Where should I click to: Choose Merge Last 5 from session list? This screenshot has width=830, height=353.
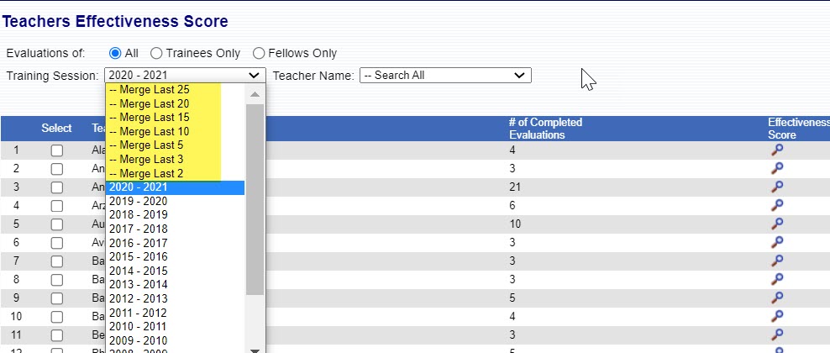(x=149, y=145)
